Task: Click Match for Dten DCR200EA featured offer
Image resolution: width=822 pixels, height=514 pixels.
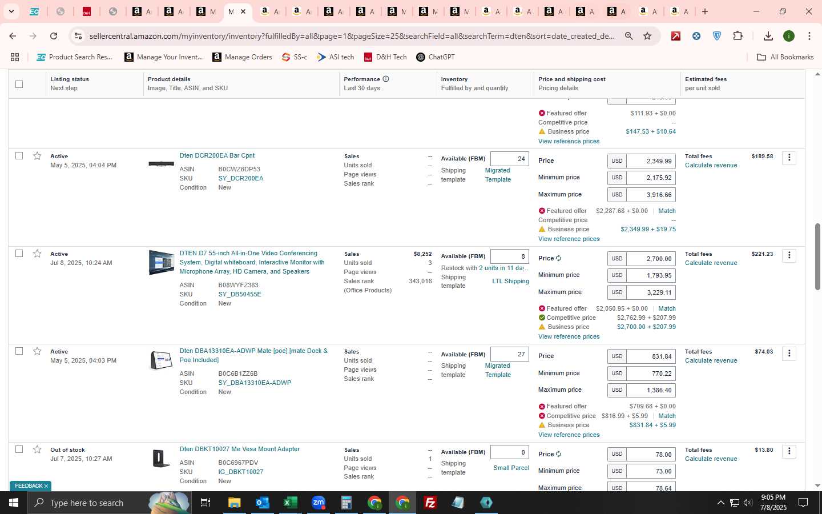Action: pos(667,211)
